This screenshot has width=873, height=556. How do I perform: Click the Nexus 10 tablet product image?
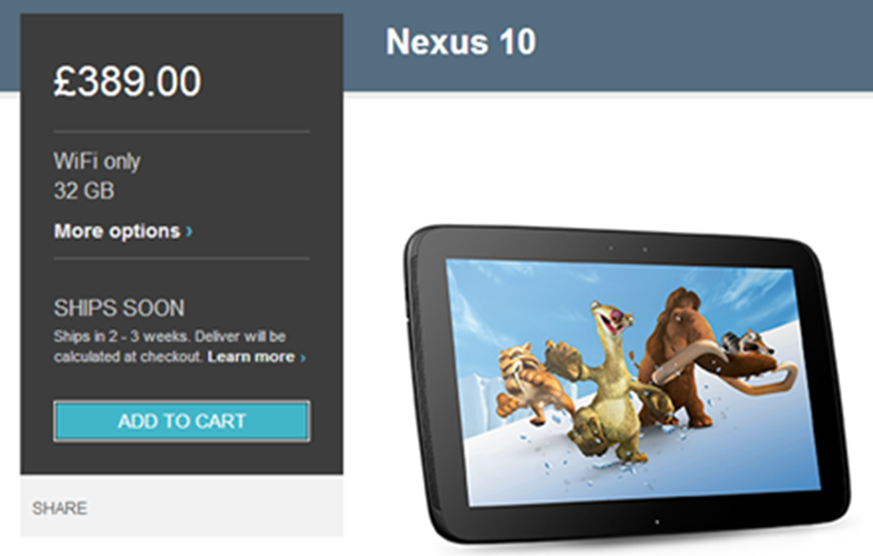[x=627, y=385]
